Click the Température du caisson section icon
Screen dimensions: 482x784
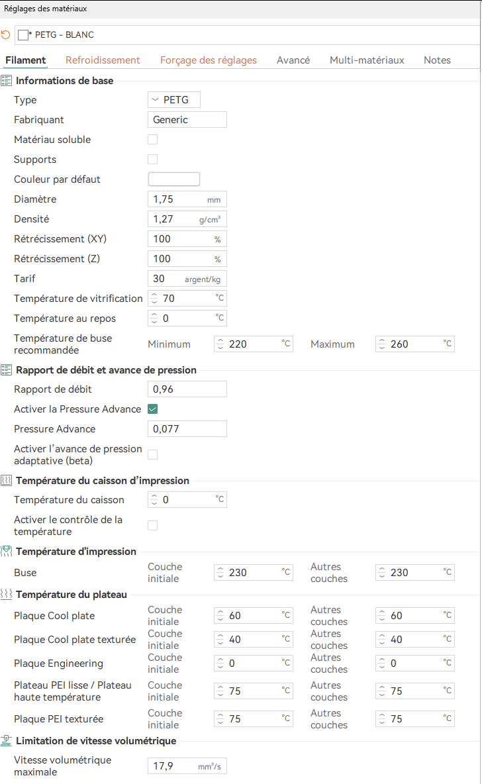point(7,481)
